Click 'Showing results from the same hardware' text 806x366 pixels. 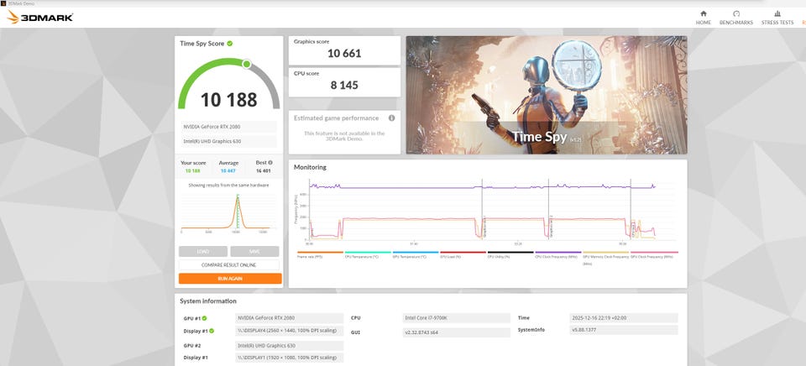pyautogui.click(x=228, y=185)
